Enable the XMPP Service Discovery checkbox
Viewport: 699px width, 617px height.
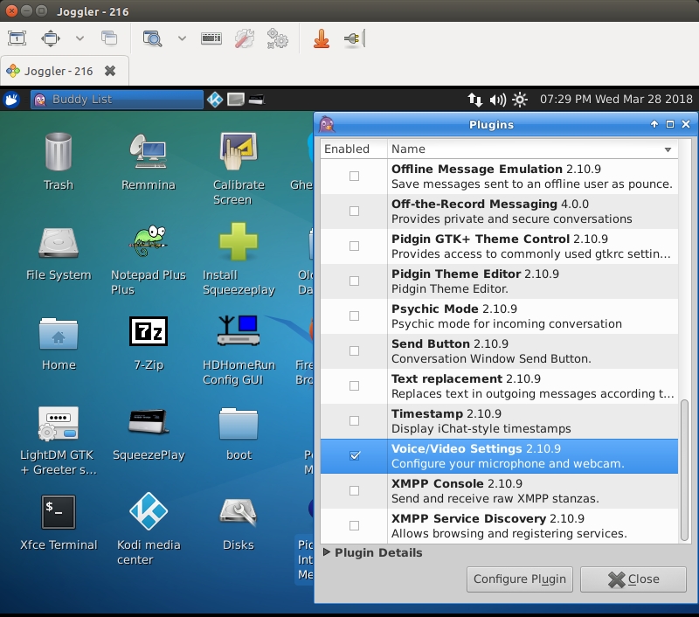[x=355, y=525]
